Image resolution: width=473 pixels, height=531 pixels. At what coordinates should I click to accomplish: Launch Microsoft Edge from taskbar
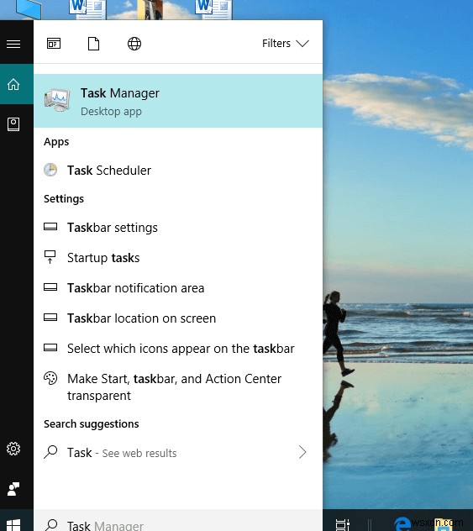(x=402, y=524)
